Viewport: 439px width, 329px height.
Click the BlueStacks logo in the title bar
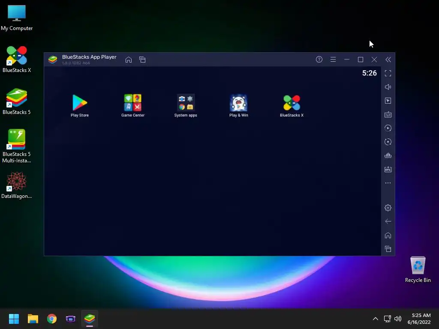pos(53,59)
